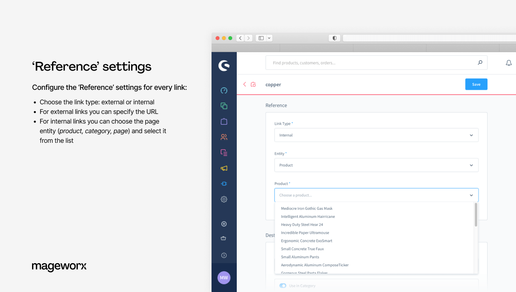Open the Dashboard from the sidebar
This screenshot has width=516, height=292.
(x=224, y=90)
